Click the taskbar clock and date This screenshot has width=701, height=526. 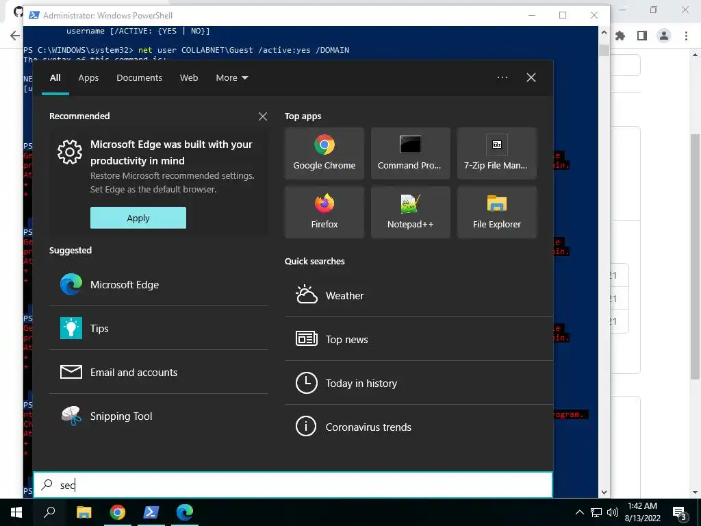tap(642, 512)
